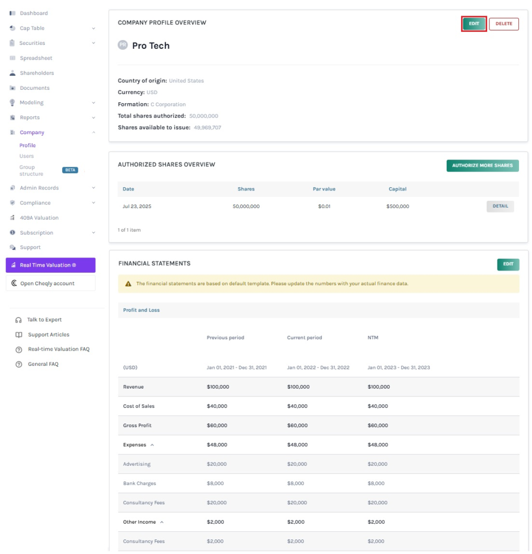Click the Cheqly logo icon

click(x=14, y=283)
